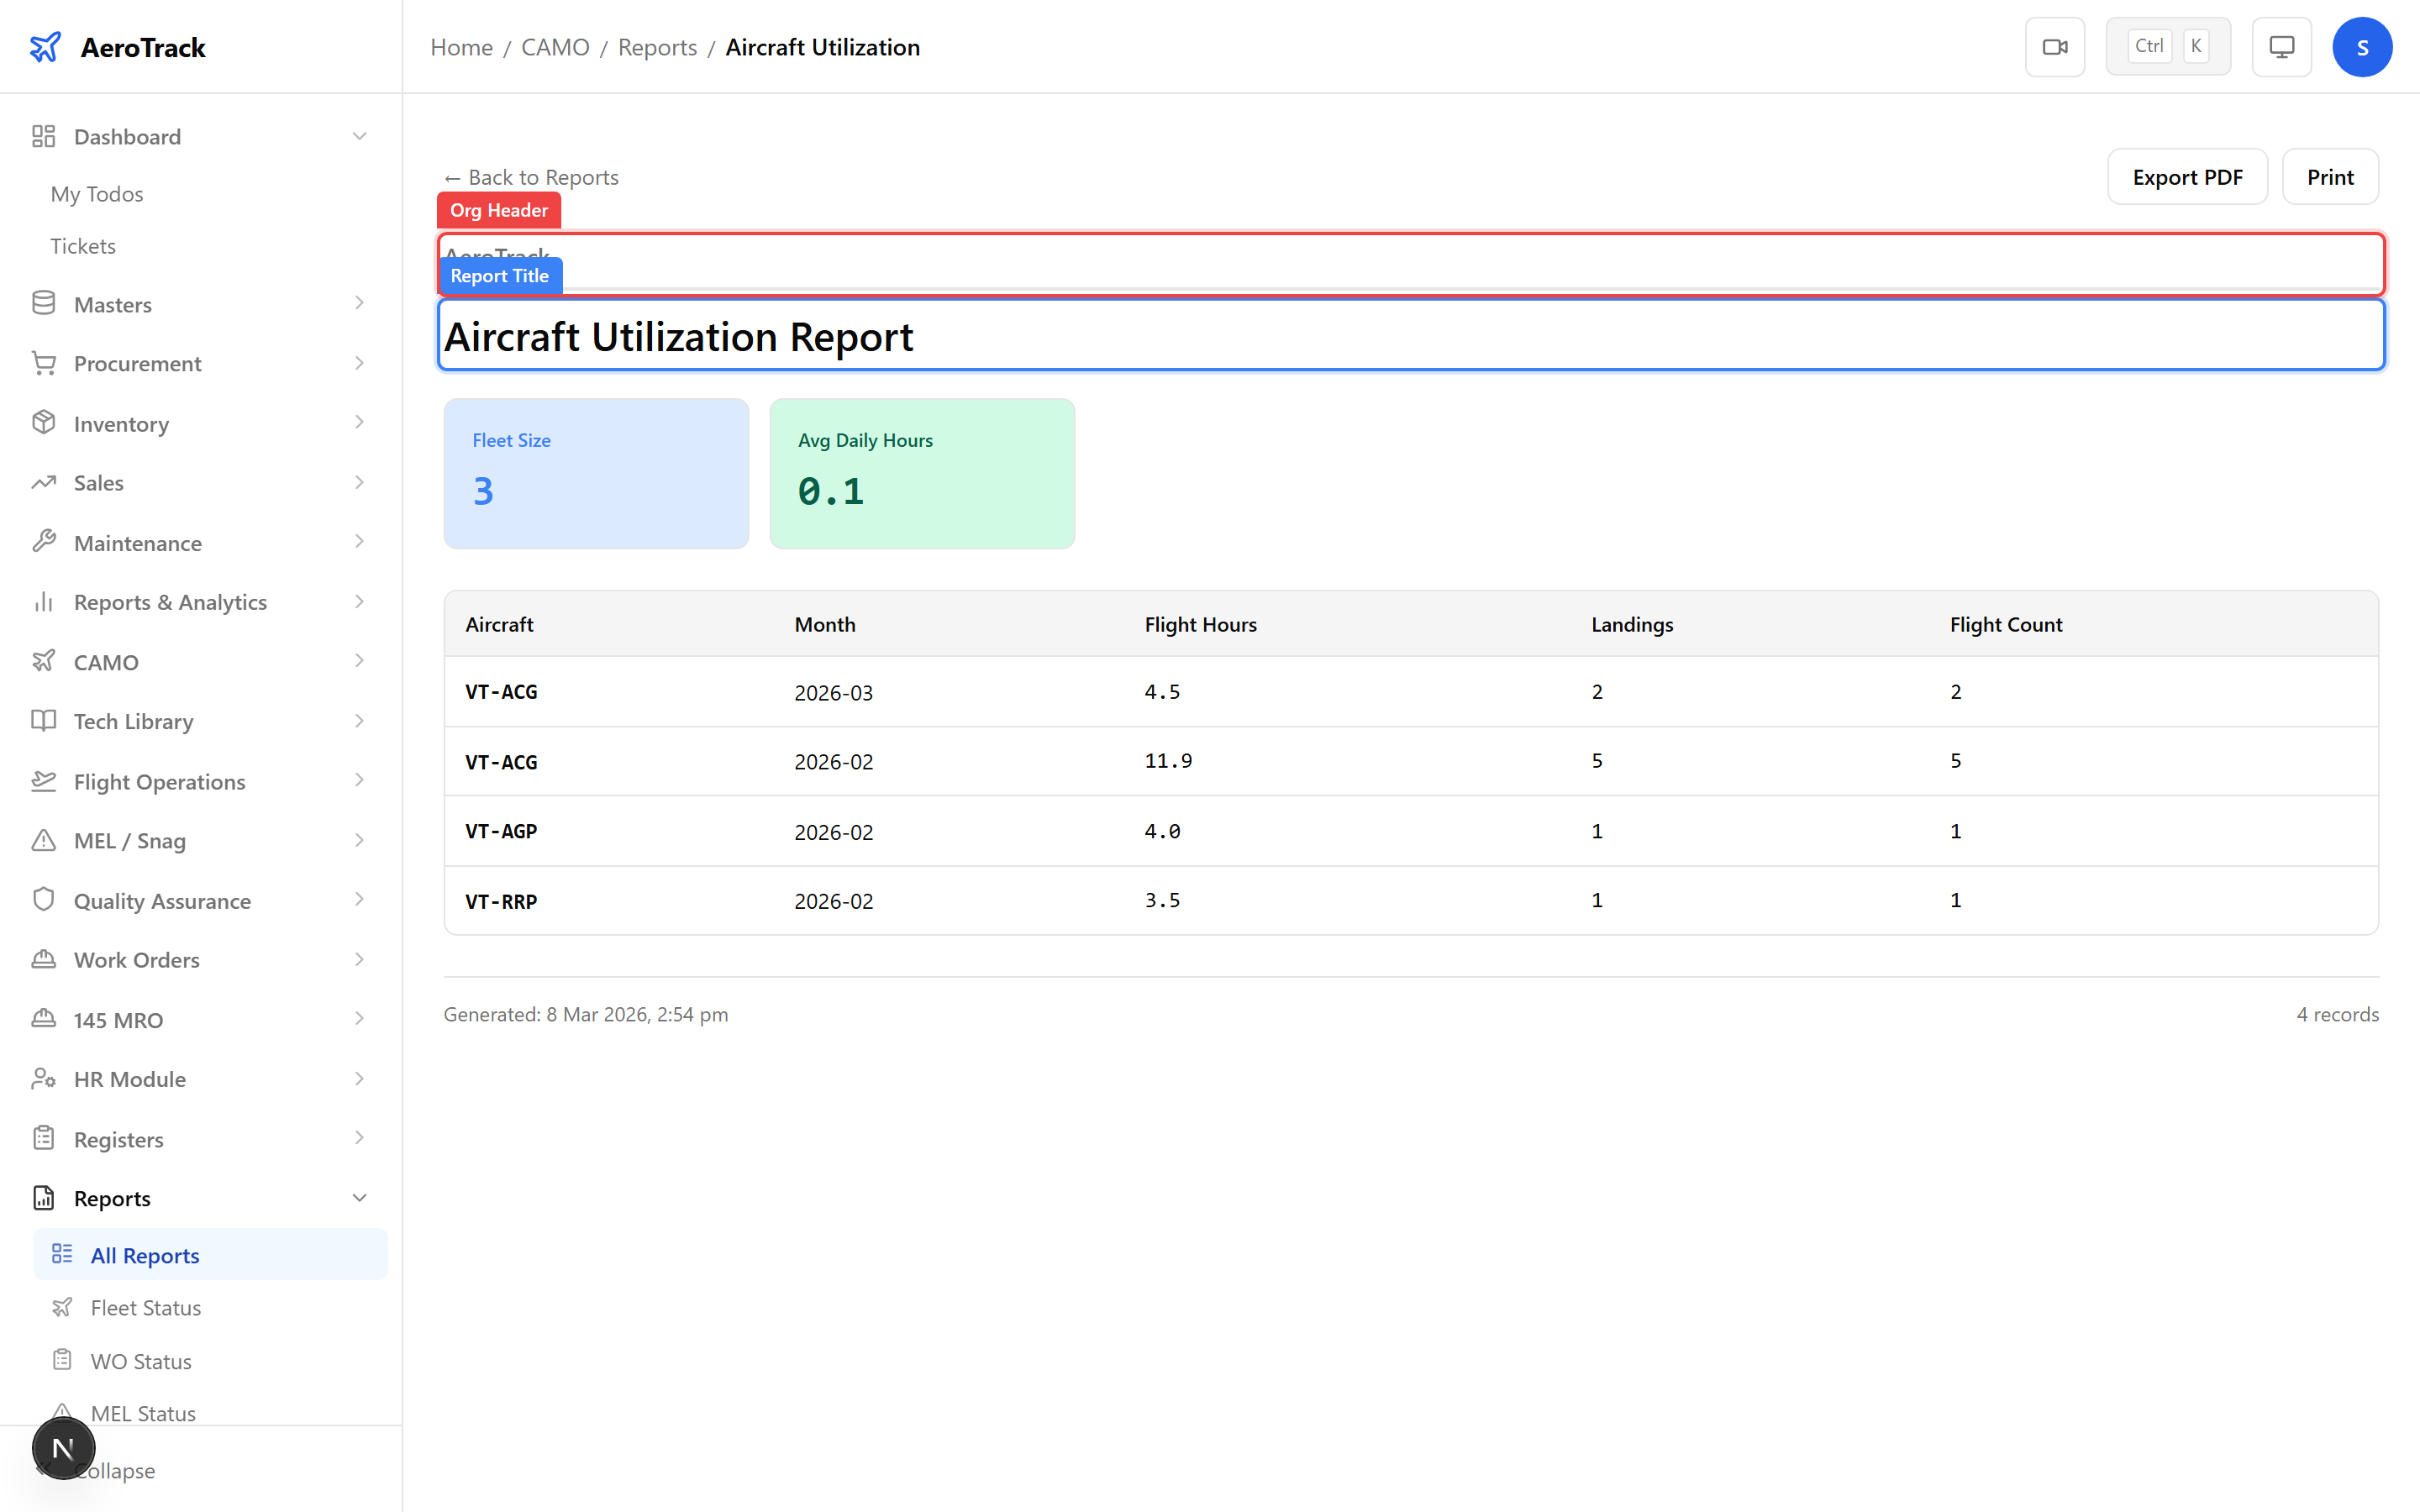Open the Fleet Status report item
2420x1512 pixels.
[x=146, y=1308]
